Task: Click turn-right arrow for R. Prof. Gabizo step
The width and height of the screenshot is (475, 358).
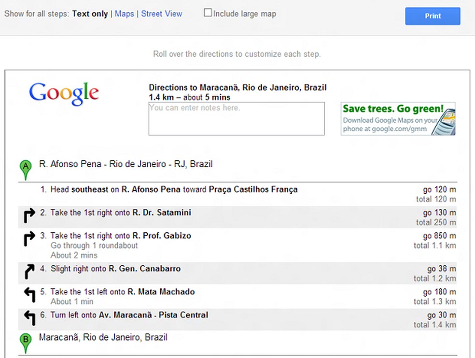Action: pyautogui.click(x=29, y=239)
